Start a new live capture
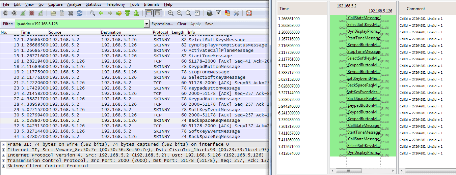456x175 pixels. 23,13
